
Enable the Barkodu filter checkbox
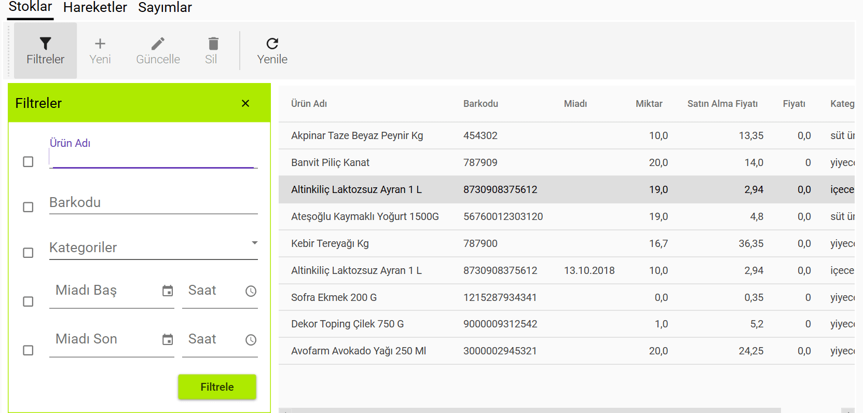click(x=29, y=207)
